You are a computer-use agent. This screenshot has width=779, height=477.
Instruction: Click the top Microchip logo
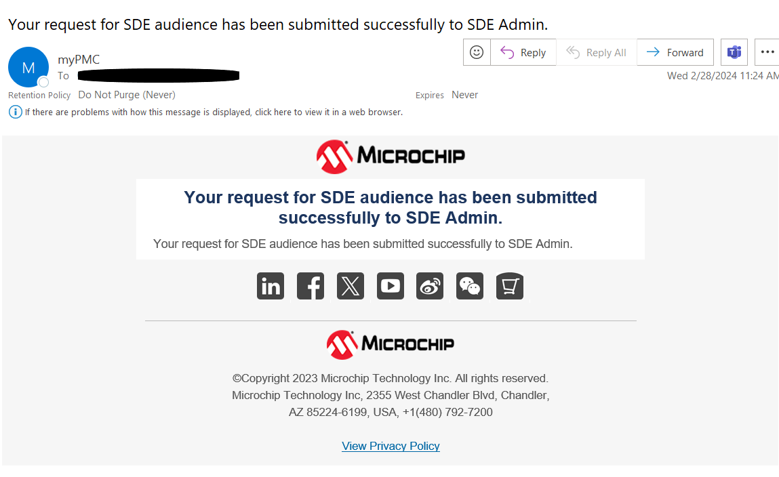coord(391,156)
